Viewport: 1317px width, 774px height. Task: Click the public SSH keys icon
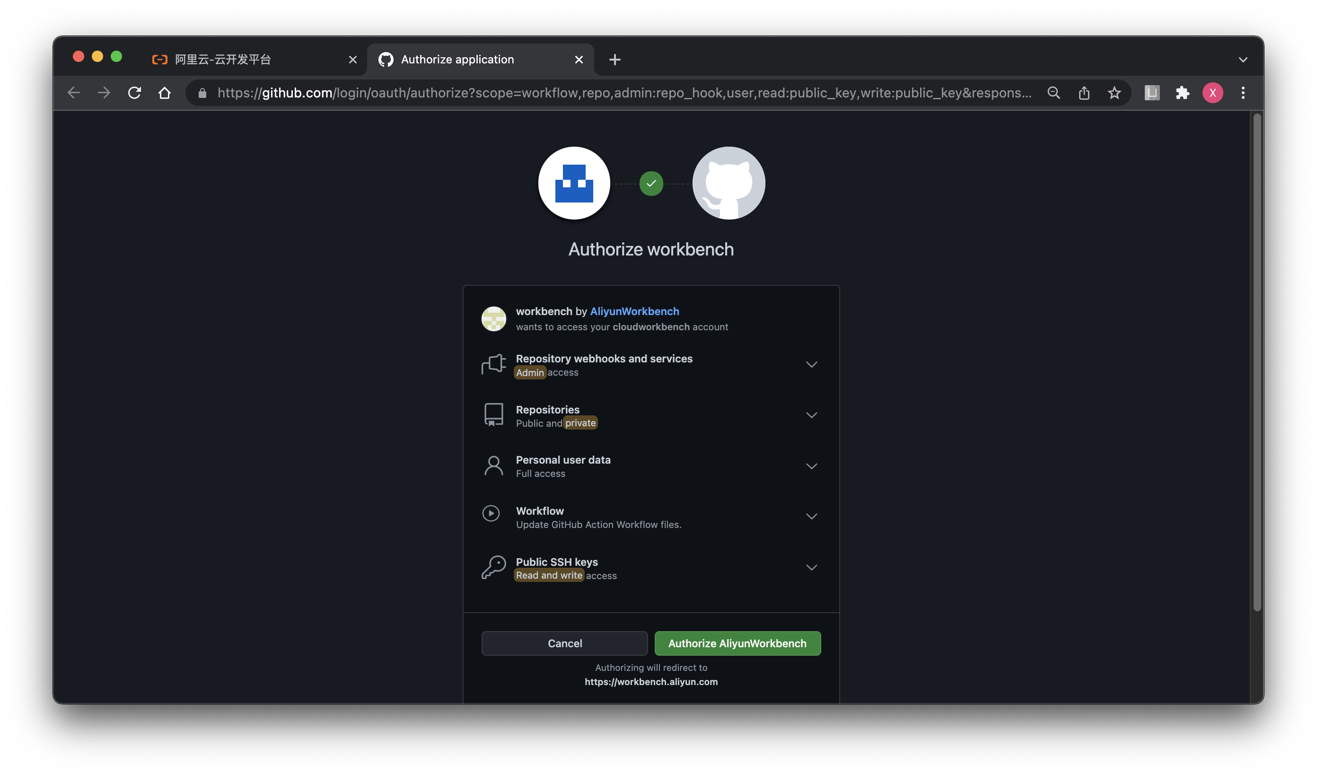tap(493, 567)
